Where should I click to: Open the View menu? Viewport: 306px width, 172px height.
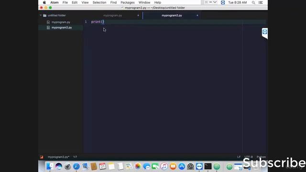(85, 2)
